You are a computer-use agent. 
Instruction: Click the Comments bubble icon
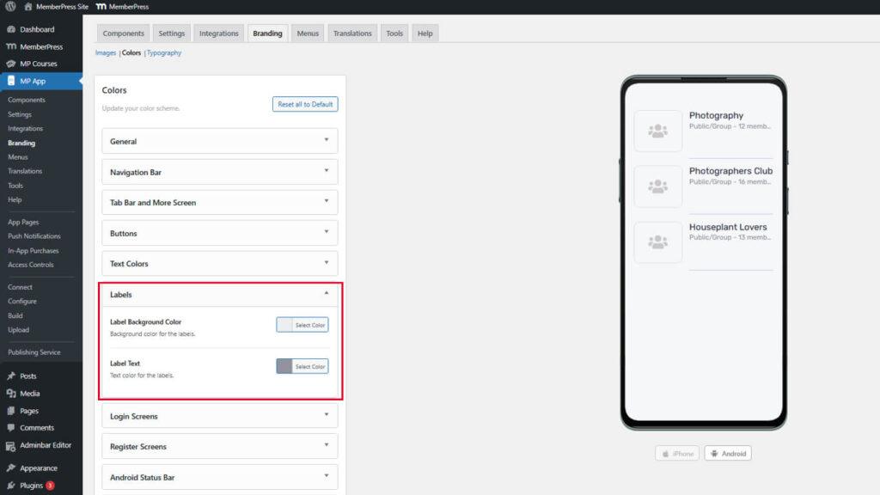click(10, 428)
